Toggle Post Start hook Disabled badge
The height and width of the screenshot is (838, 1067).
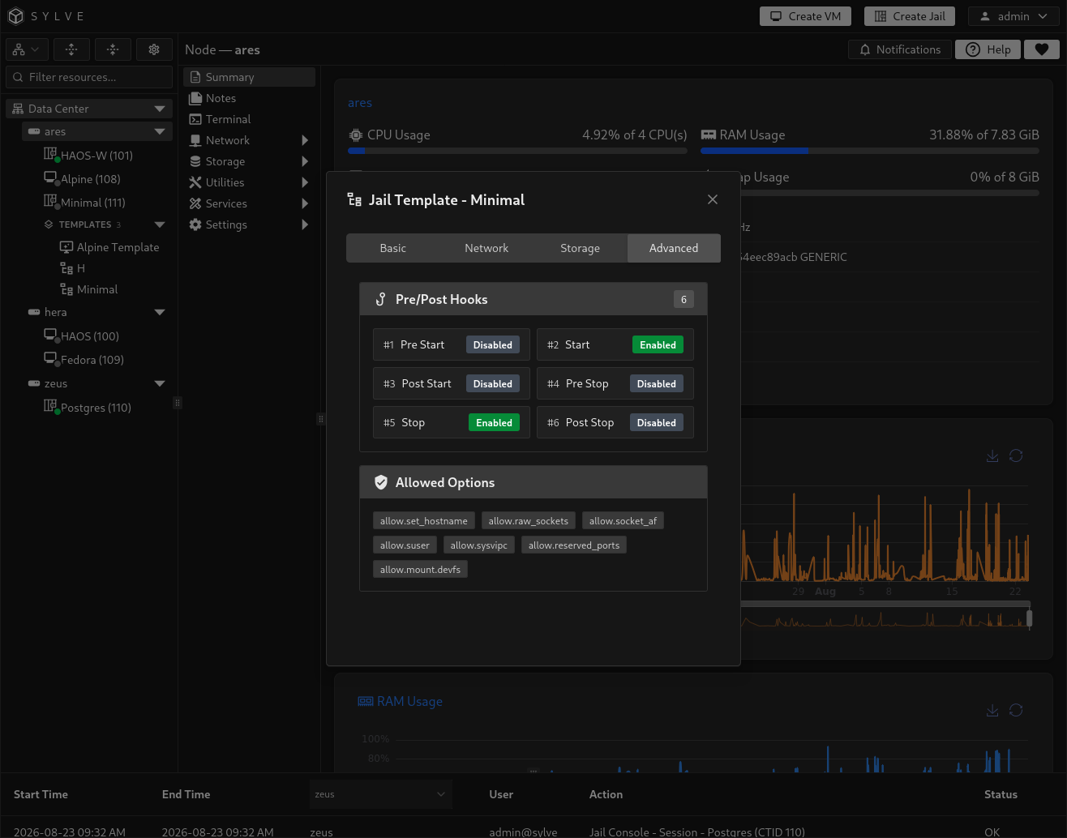493,383
